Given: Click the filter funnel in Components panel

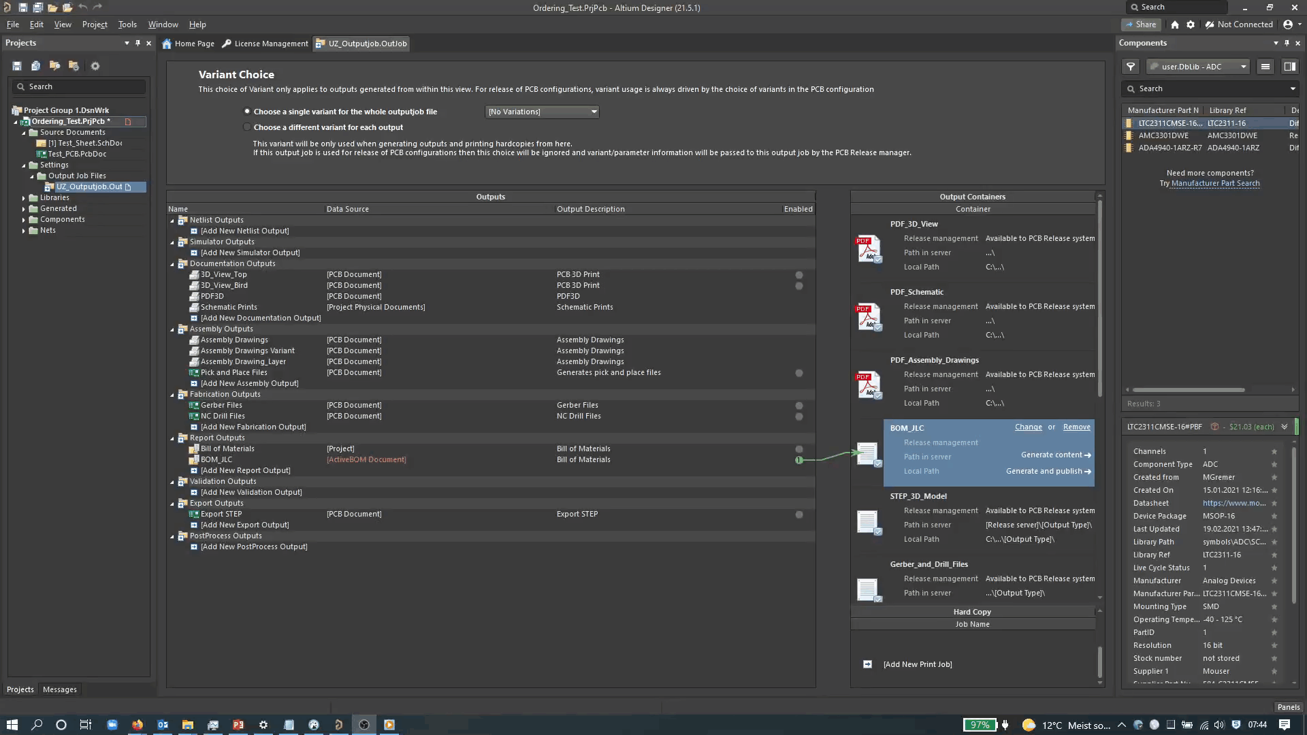Looking at the screenshot, I should click(1131, 67).
